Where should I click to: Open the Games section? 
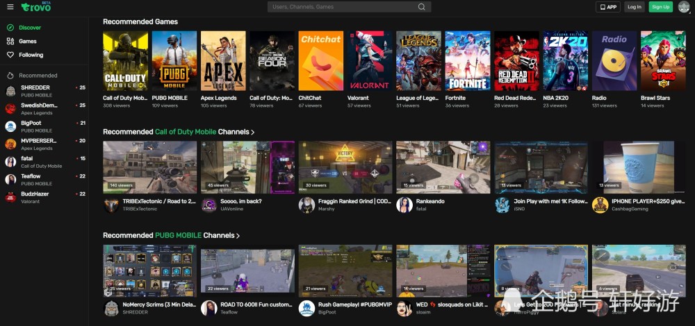[x=28, y=41]
